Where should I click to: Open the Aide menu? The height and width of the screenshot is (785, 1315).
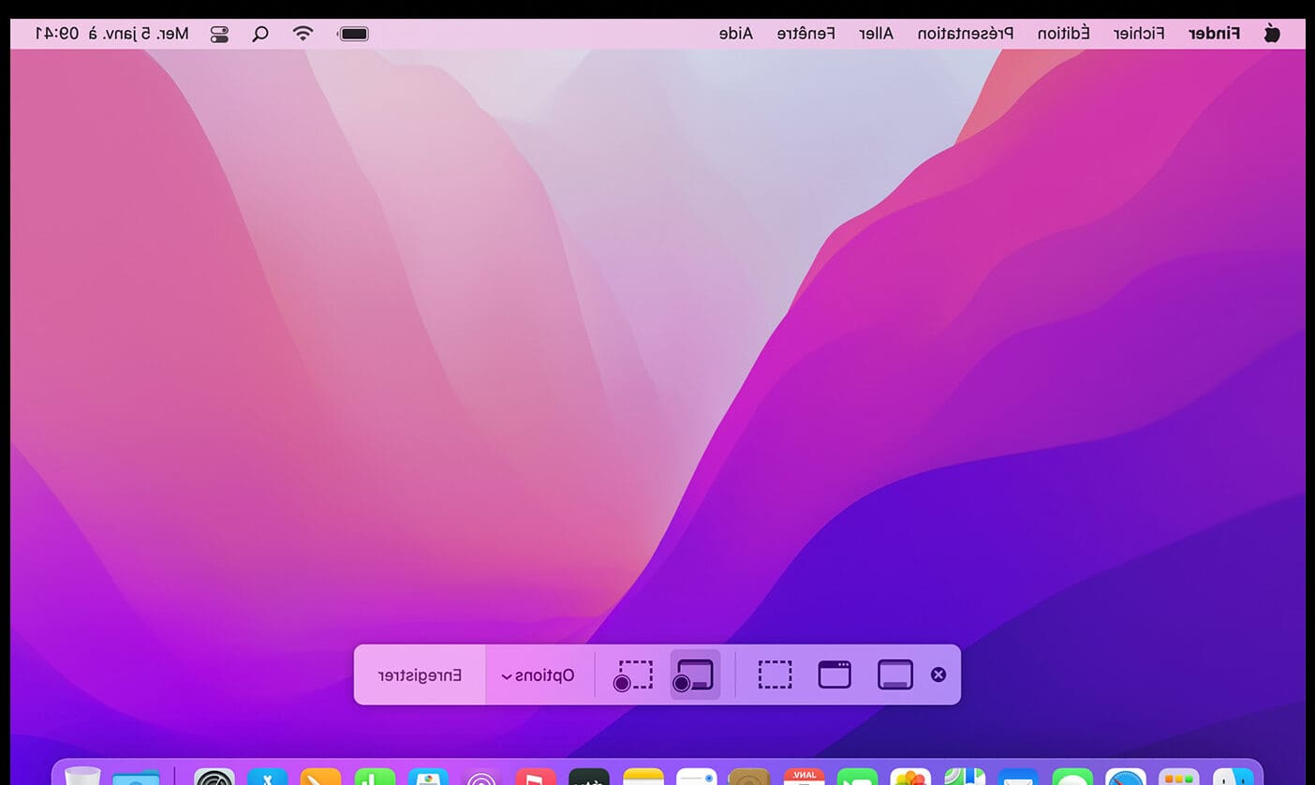point(735,34)
